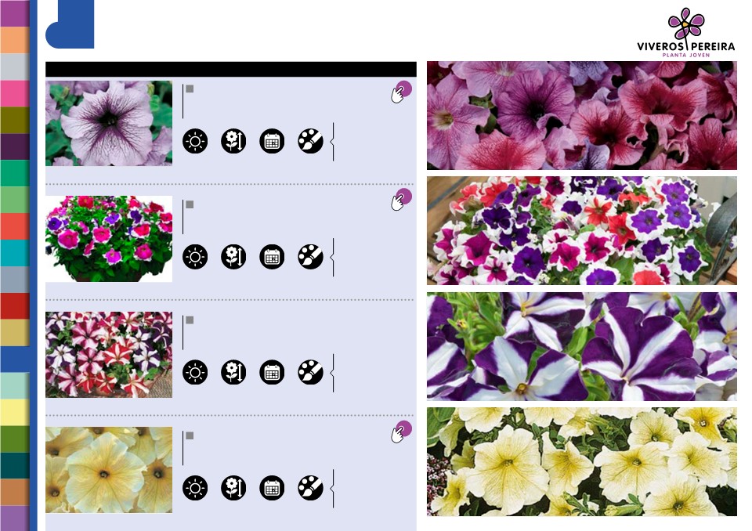Open the large purple-and-white striped petunia photo
This screenshot has width=752, height=531.
582,346
